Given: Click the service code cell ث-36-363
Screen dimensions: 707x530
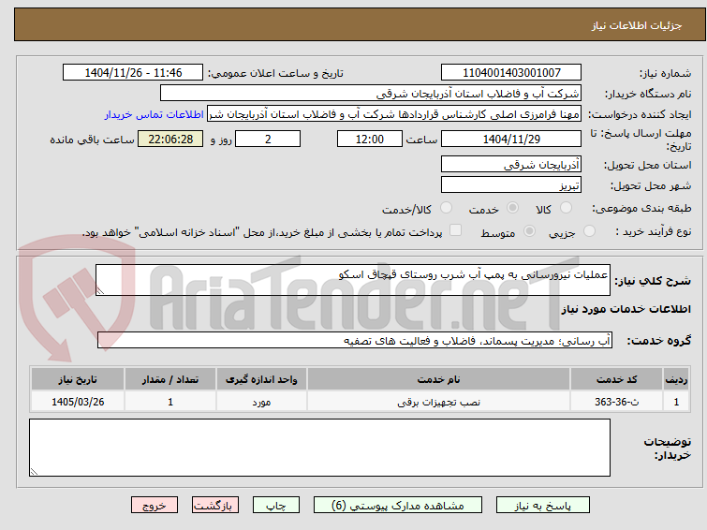Looking at the screenshot, I should click(616, 402).
